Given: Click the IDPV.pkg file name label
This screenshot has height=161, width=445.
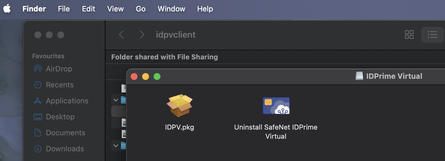Looking at the screenshot, I should click(180, 127).
